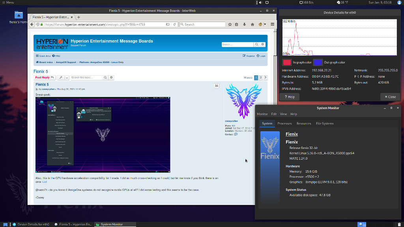Open caseycullen's contact speech bubble icon
Screen dimensions: 404x227
[236, 134]
